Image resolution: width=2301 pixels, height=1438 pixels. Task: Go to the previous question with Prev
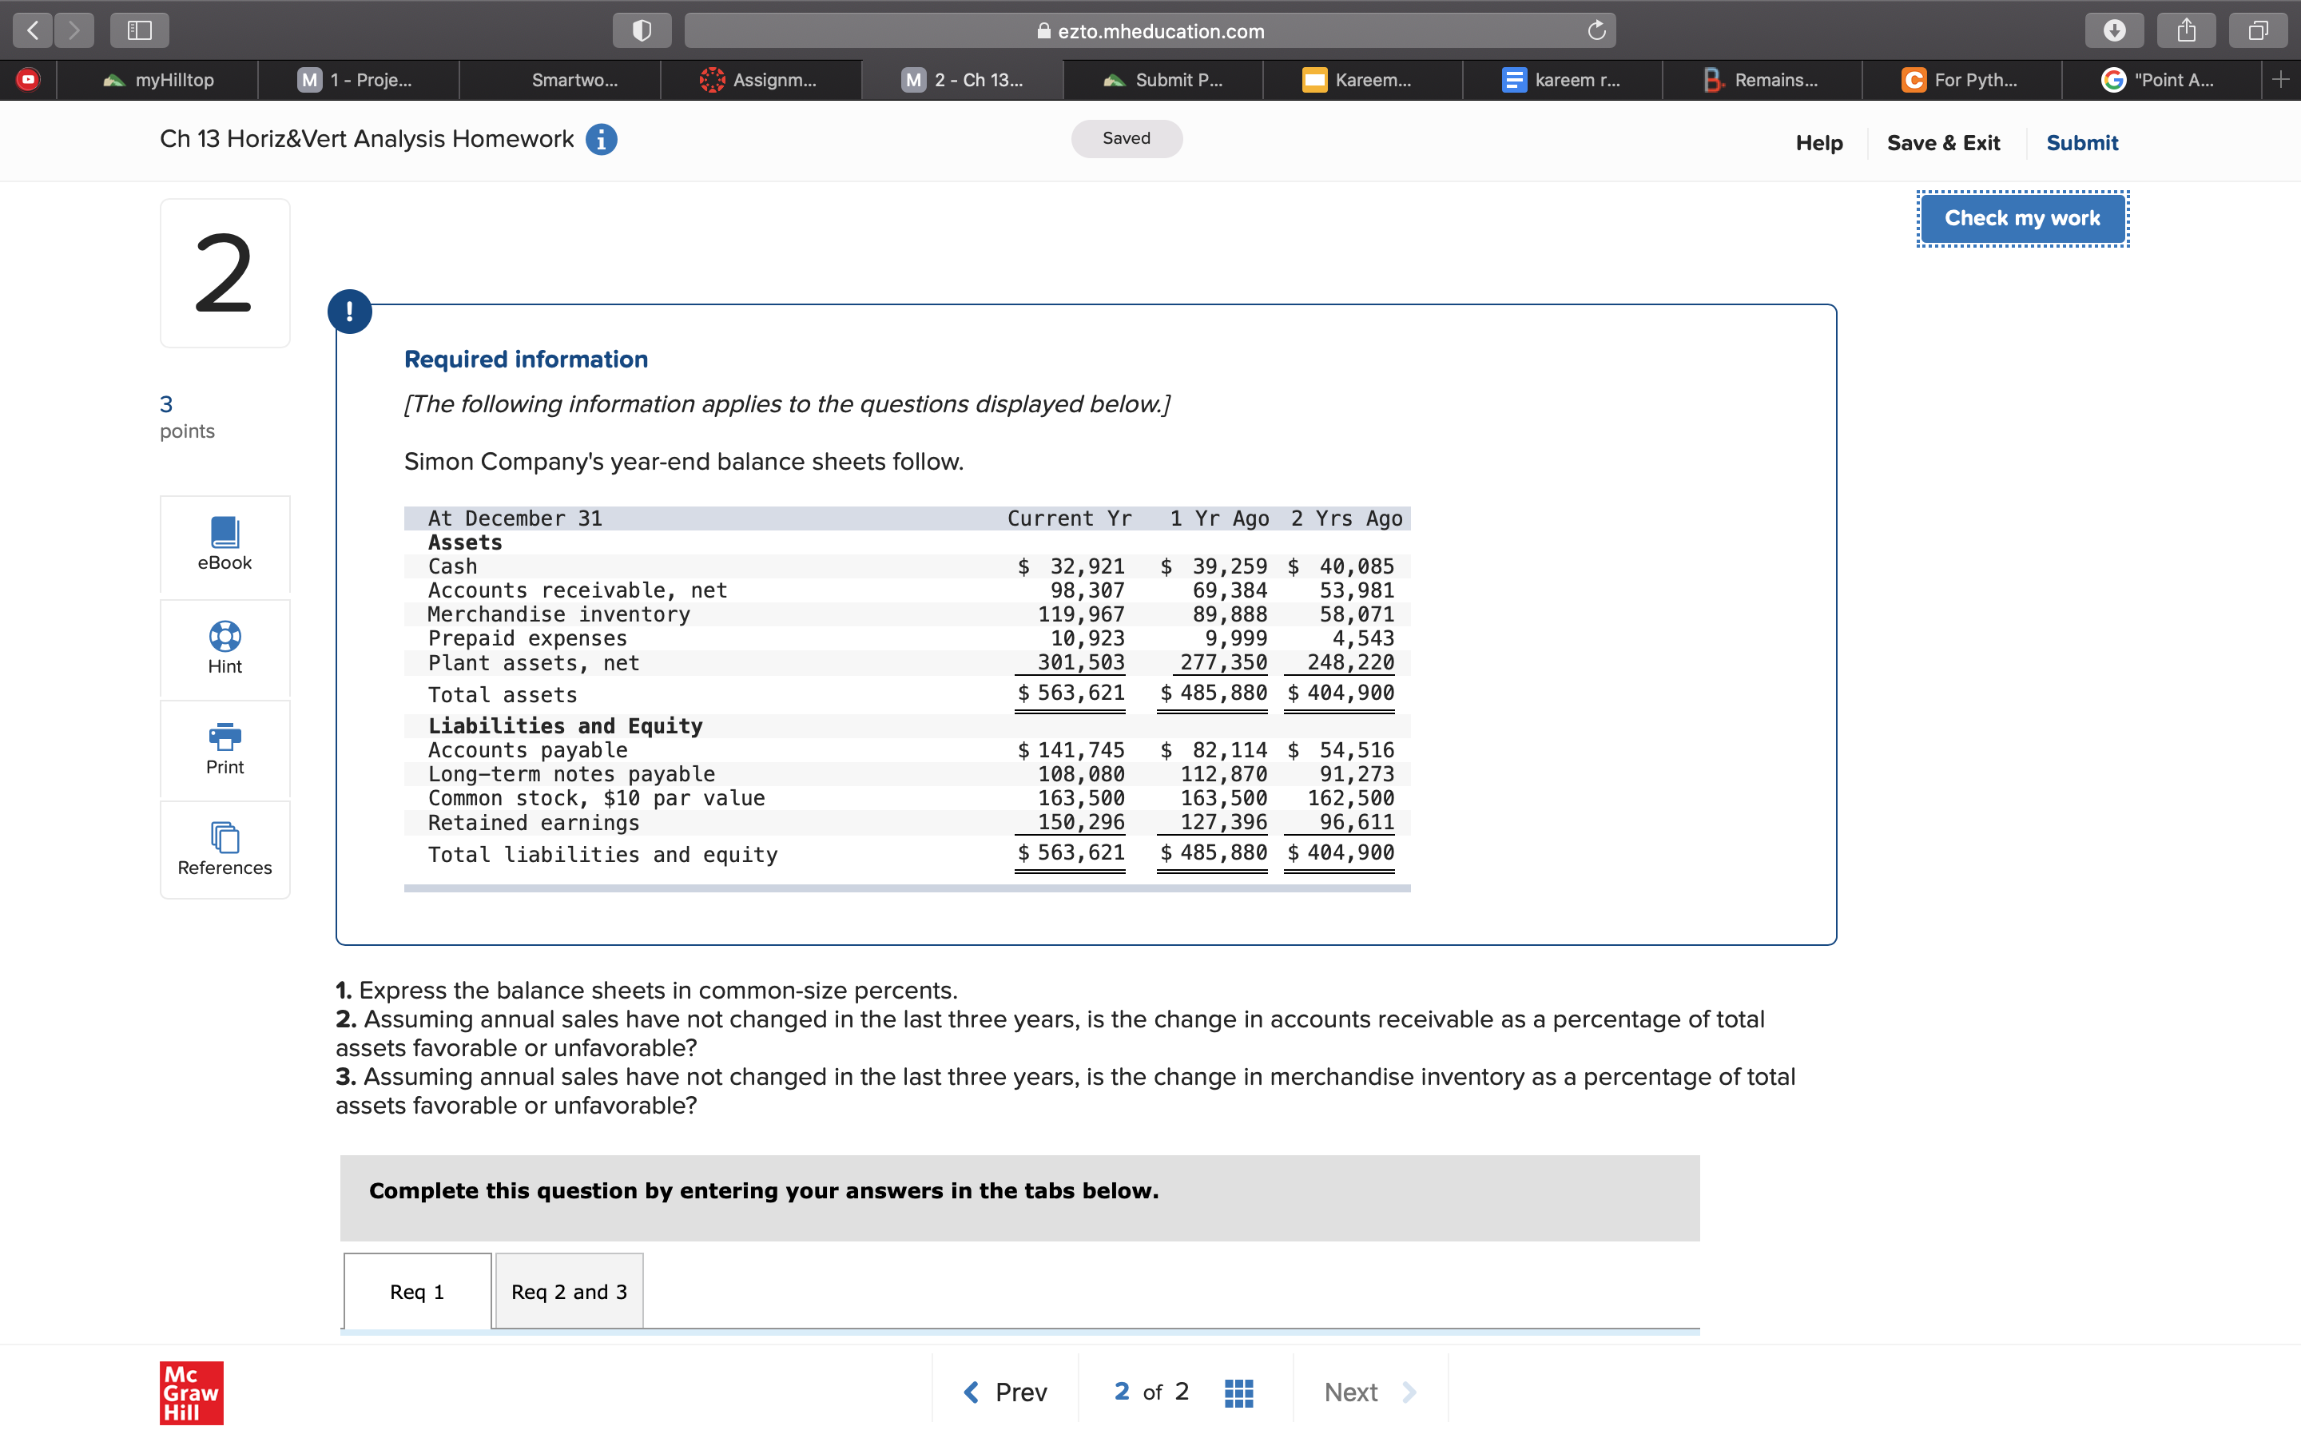[x=1005, y=1390]
